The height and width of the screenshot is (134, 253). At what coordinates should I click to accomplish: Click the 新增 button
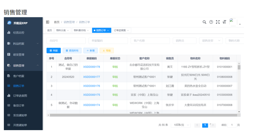coord(91,51)
